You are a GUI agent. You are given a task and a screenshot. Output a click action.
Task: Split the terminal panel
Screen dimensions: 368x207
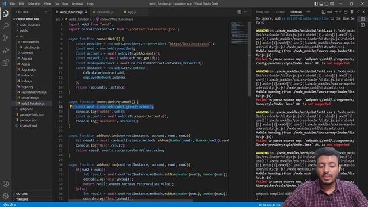(x=346, y=11)
